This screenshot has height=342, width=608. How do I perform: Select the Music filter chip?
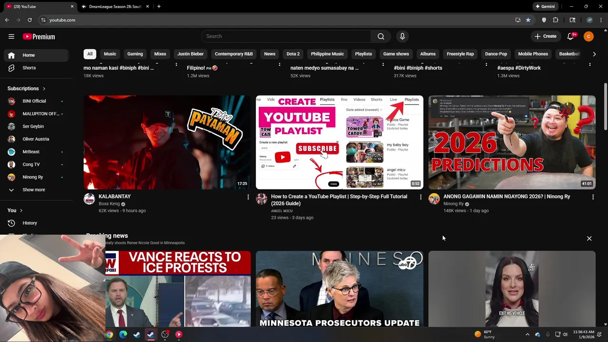click(x=110, y=54)
